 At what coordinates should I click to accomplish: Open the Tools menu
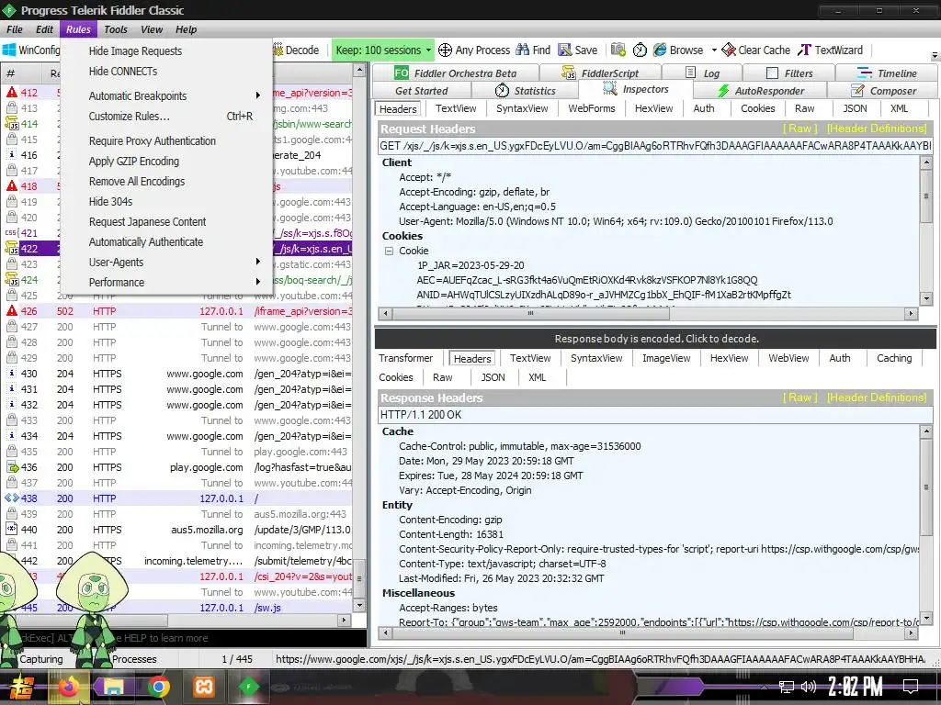click(115, 29)
